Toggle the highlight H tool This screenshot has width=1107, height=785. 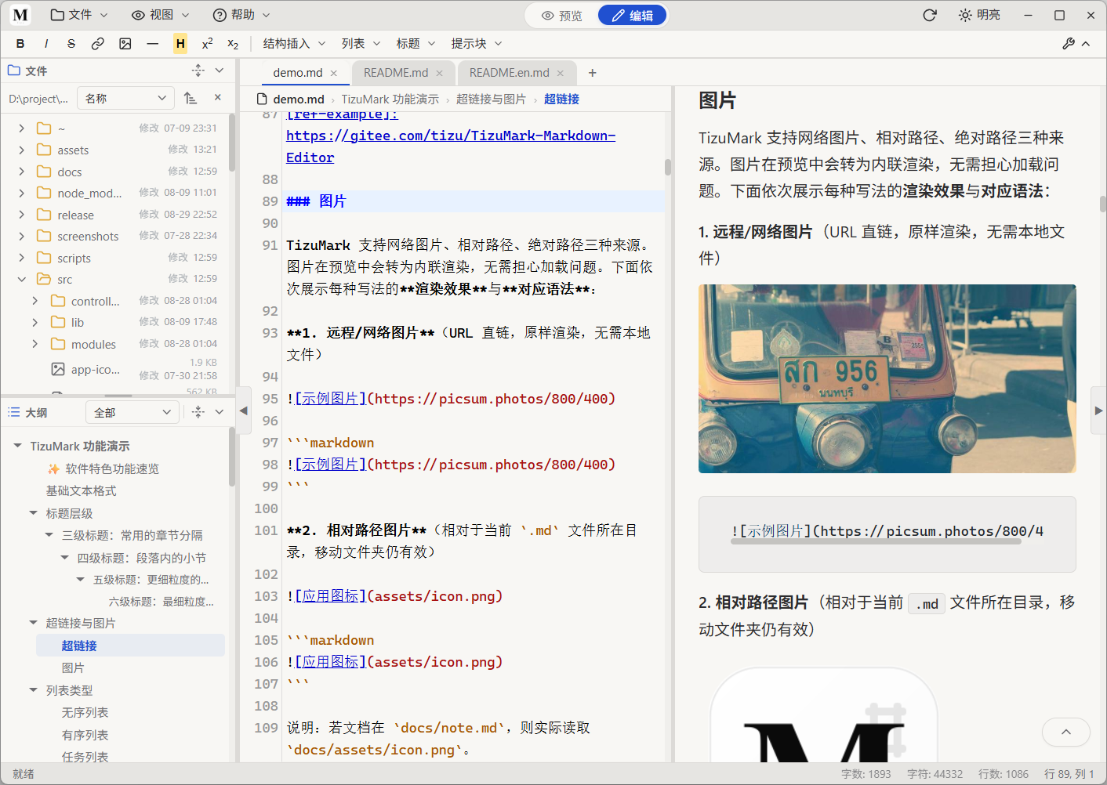(180, 44)
